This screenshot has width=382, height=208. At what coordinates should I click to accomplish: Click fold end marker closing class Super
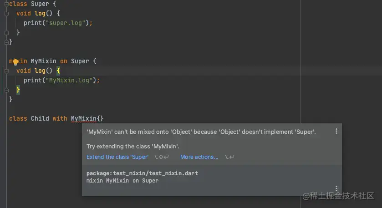click(6, 42)
